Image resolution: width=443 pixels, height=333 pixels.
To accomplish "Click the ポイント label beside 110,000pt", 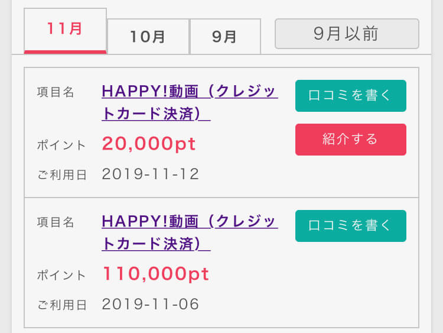I will pos(61,275).
